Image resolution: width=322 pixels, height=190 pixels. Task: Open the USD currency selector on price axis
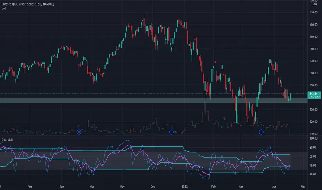(315, 4)
